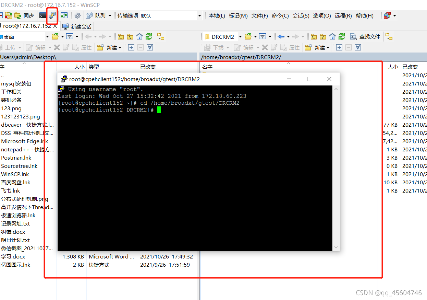This screenshot has height=300, width=427.
Task: Click the 查找文件 find files button
Action: [365, 36]
